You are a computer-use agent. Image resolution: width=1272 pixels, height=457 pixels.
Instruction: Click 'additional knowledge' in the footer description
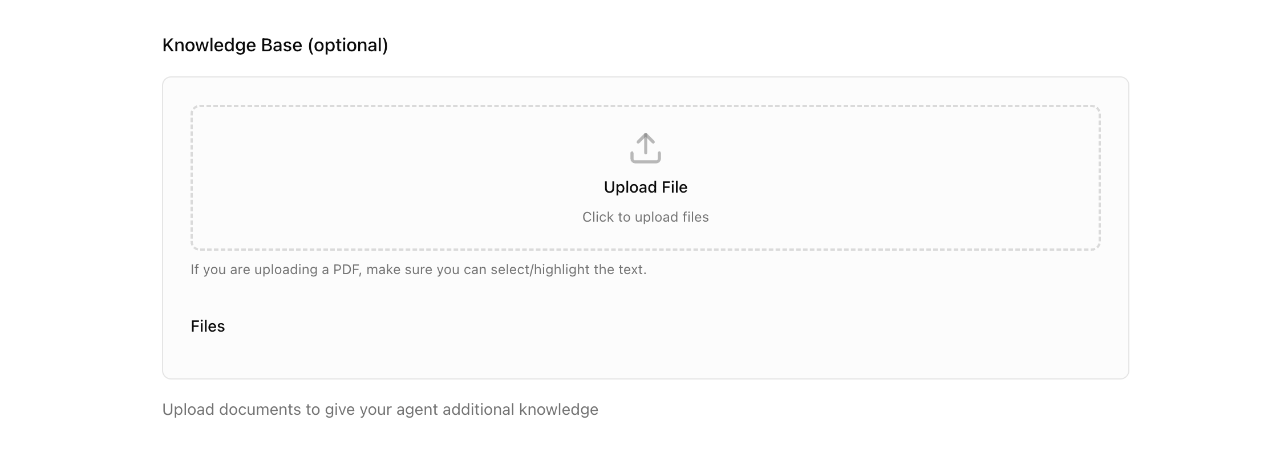point(520,410)
